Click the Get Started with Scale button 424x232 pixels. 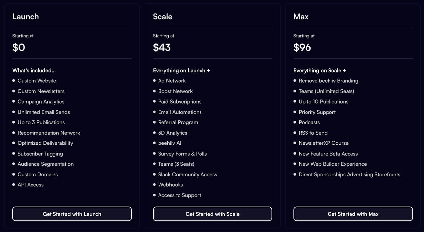(x=212, y=214)
